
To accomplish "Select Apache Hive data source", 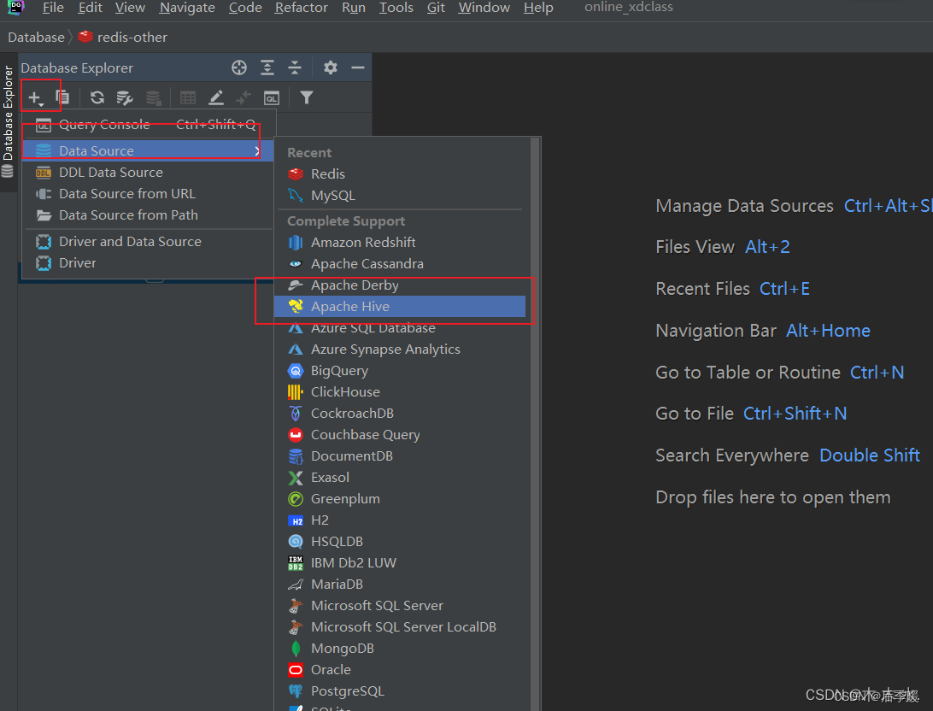I will click(x=400, y=307).
